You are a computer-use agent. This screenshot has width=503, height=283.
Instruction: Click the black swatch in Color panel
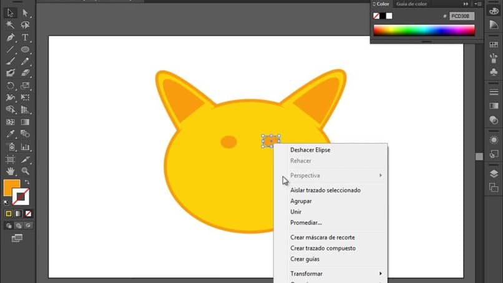pos(383,16)
